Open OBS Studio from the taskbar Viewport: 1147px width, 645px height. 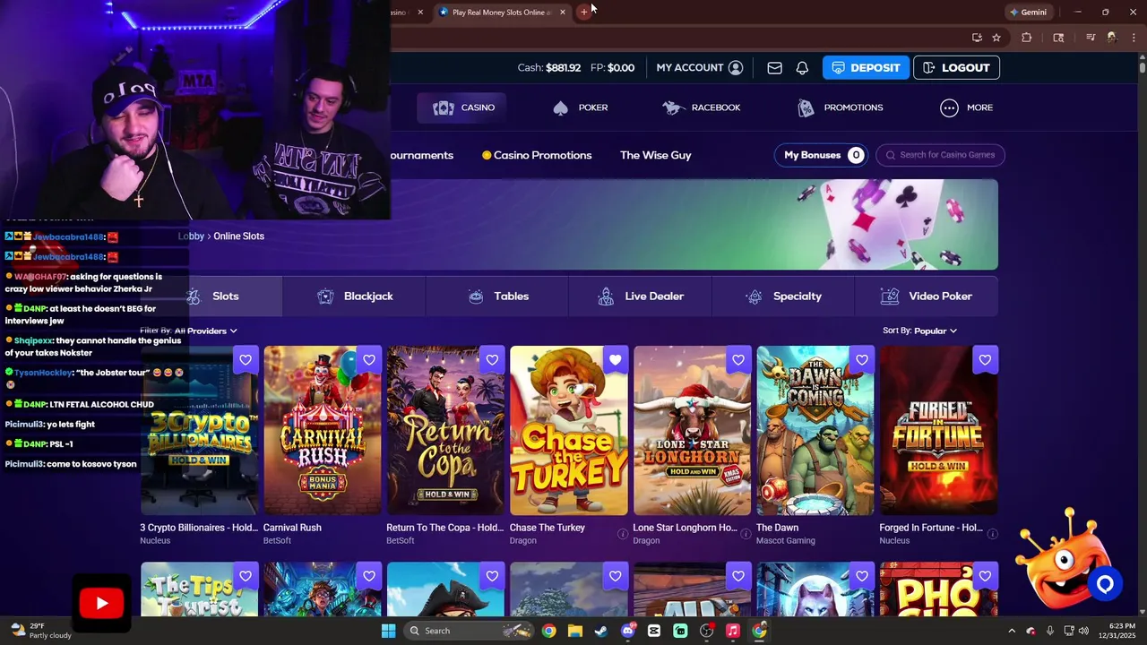click(x=707, y=631)
